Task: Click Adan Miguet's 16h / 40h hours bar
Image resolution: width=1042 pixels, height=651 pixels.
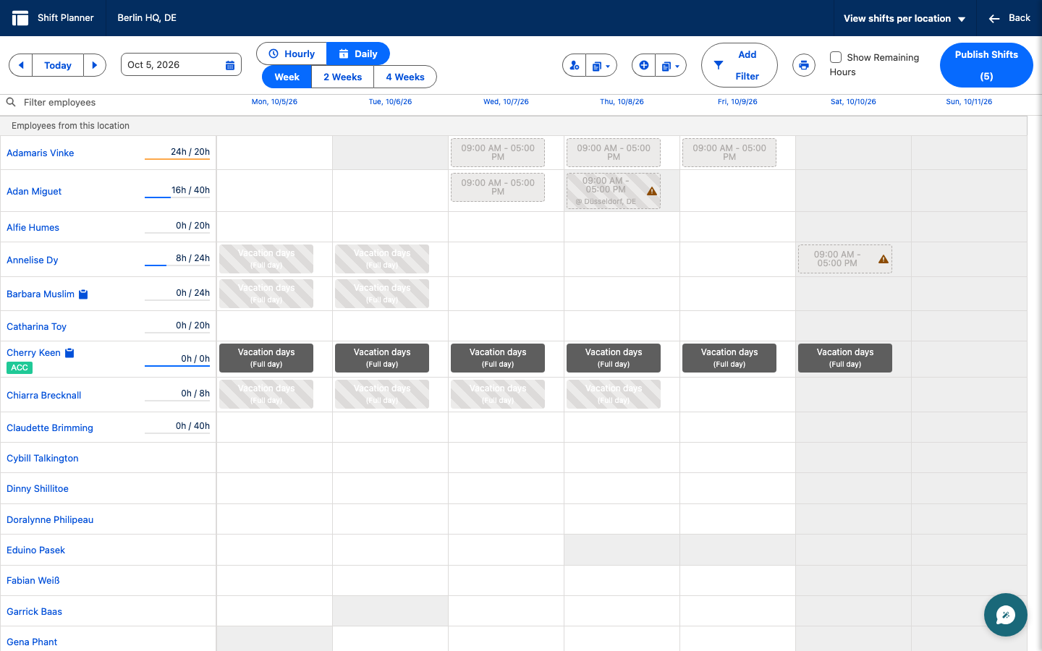Action: click(x=177, y=191)
